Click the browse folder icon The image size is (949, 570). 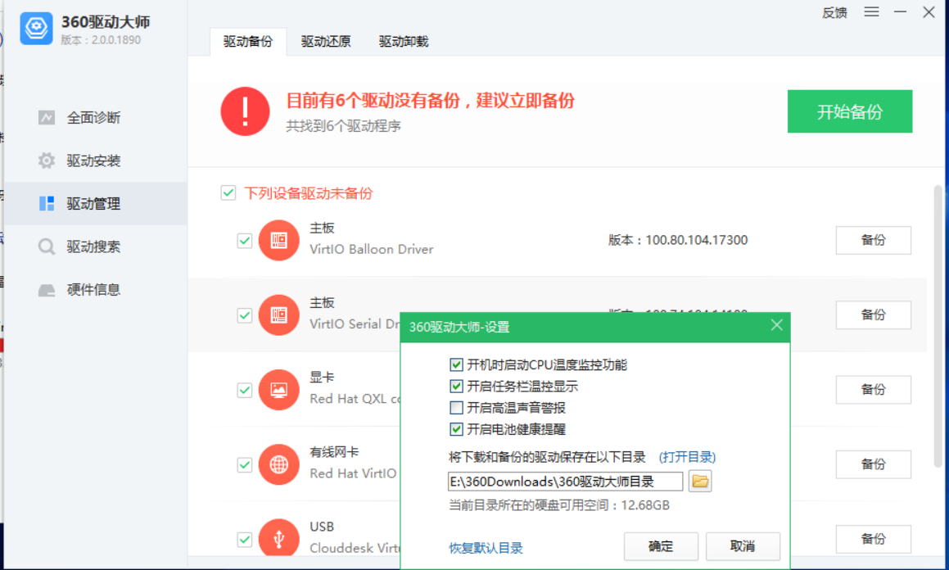click(699, 481)
